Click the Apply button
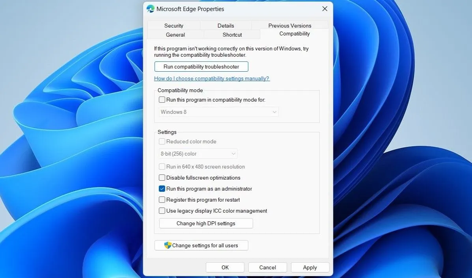The height and width of the screenshot is (278, 472). [310, 267]
